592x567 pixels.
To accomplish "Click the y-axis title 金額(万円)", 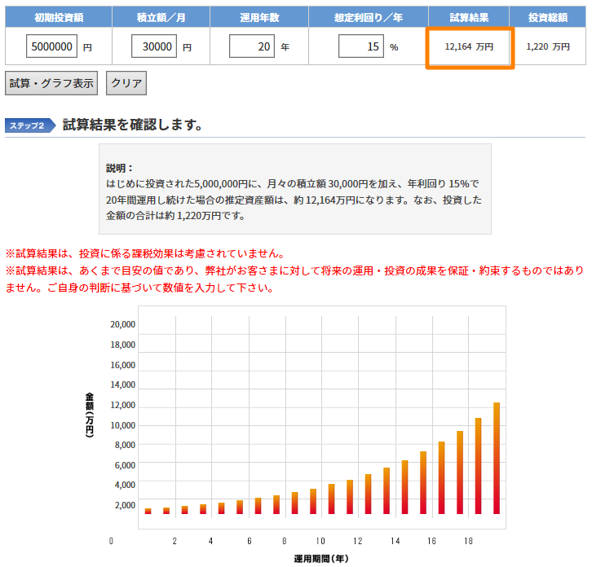I will pos(90,415).
